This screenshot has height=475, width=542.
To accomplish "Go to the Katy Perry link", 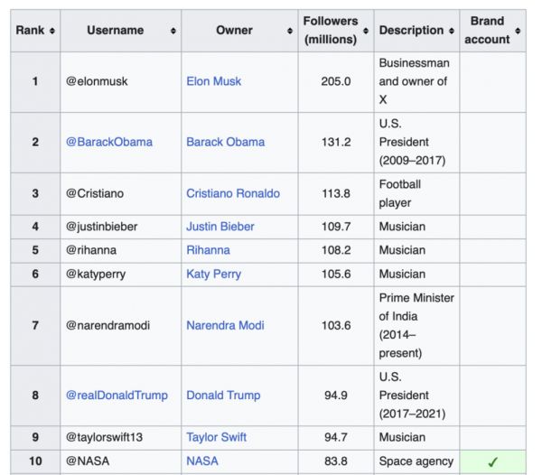I will [213, 274].
